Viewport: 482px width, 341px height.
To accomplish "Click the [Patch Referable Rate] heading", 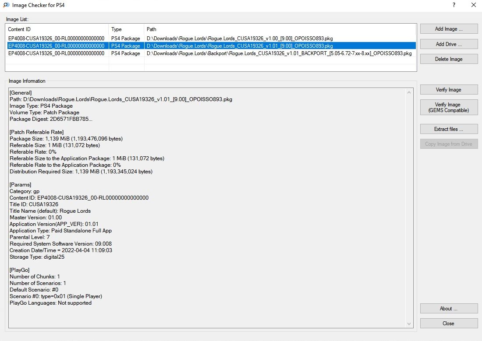I will click(36, 132).
